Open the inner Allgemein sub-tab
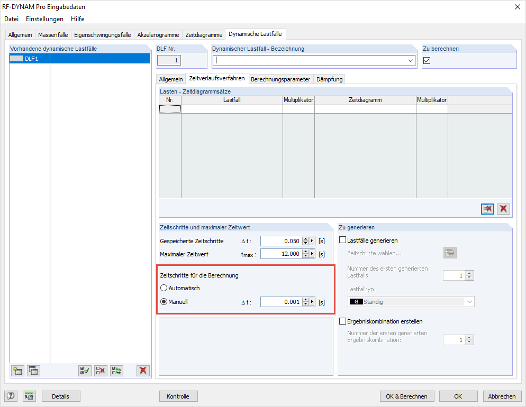Viewport: 526px width, 407px height. (171, 79)
